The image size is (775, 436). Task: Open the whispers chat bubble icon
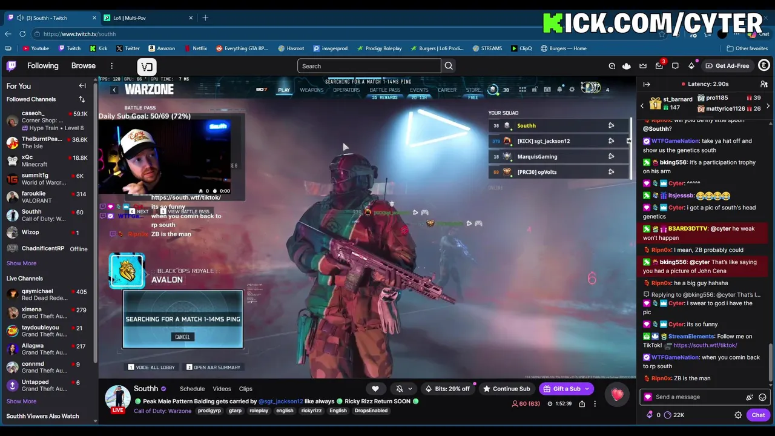coord(675,66)
